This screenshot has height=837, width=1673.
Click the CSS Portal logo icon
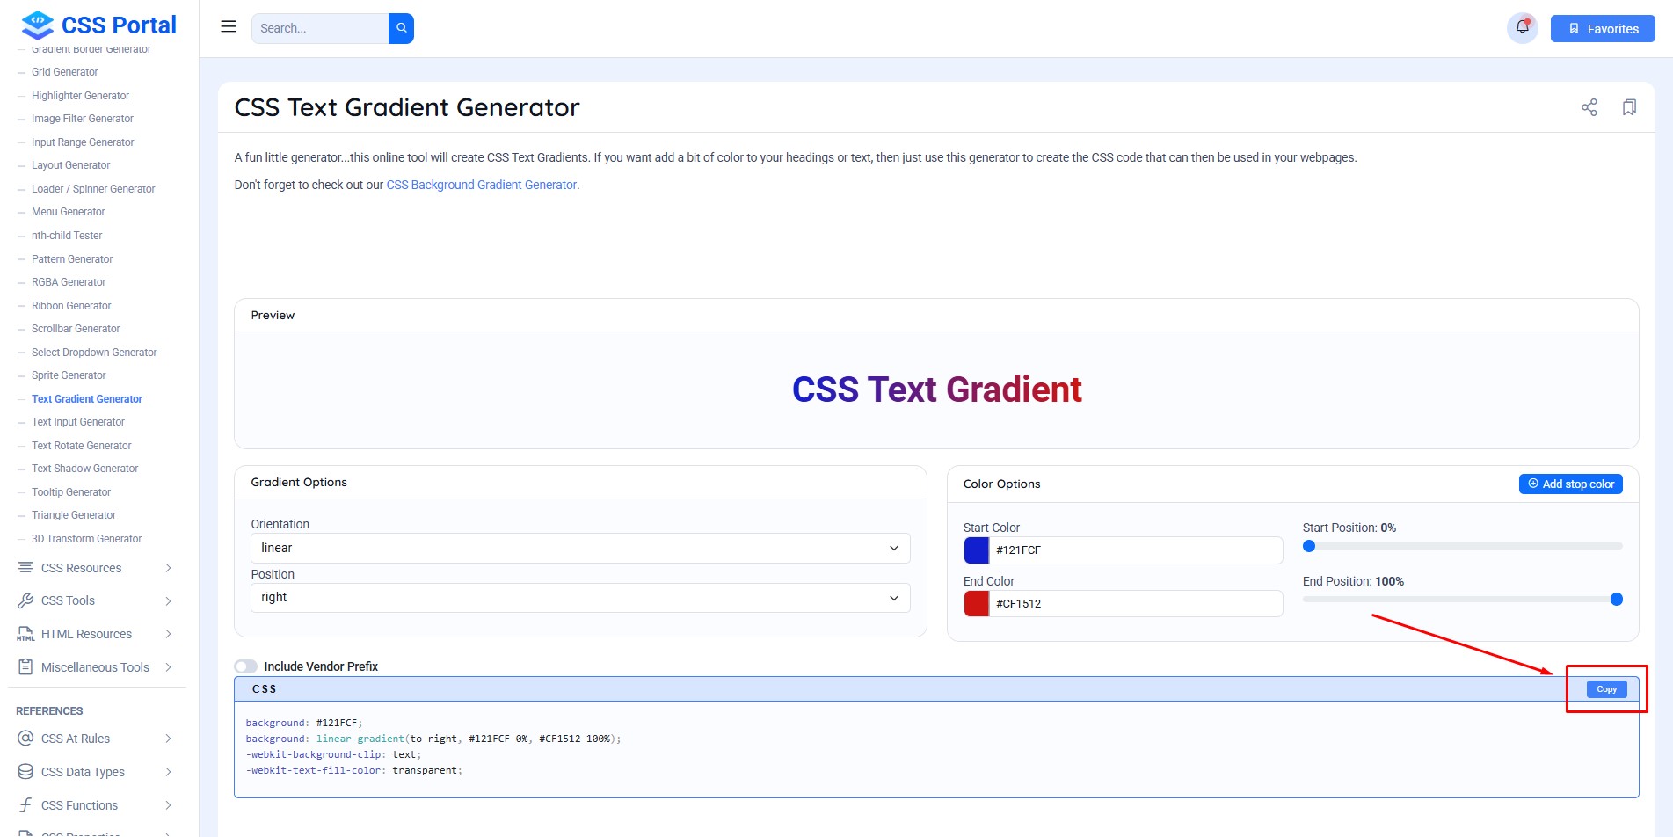(x=37, y=25)
